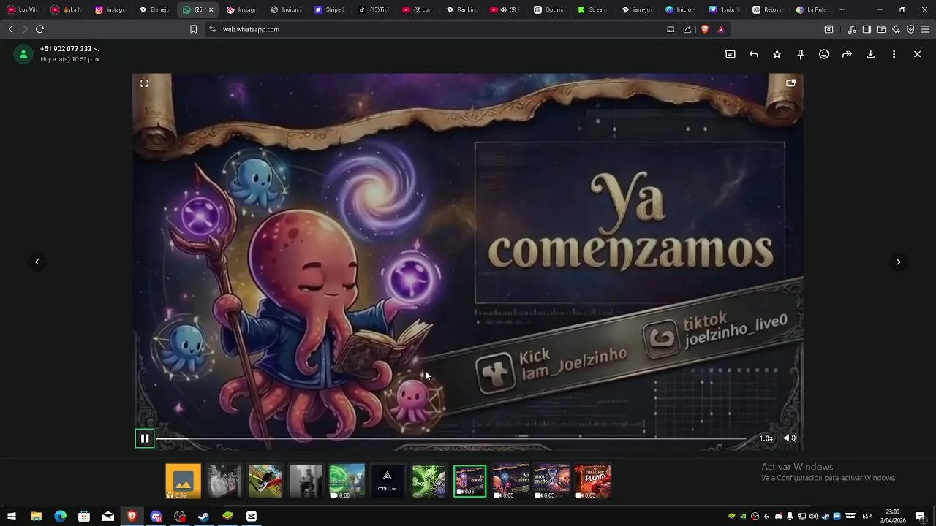Screen dimensions: 936x526
Task: Open the Brave VPN shield icon
Action: 910,29
